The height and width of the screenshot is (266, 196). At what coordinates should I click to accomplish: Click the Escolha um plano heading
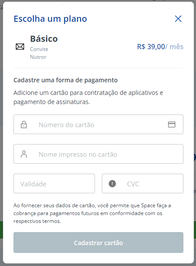point(50,19)
